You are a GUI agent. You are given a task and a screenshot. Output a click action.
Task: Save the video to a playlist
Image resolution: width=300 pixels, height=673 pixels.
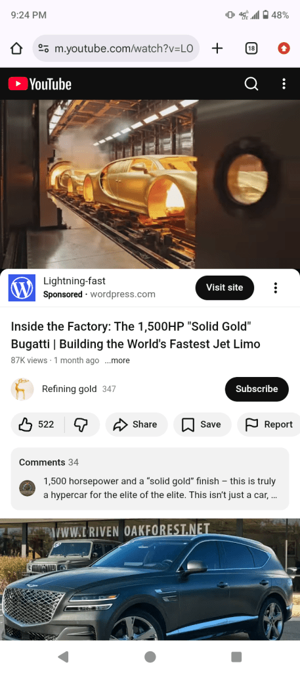click(x=202, y=424)
